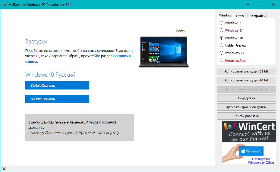Screen dimensions: 280x172
Task: Open the WinCert forum banner
Action: [x=249, y=132]
